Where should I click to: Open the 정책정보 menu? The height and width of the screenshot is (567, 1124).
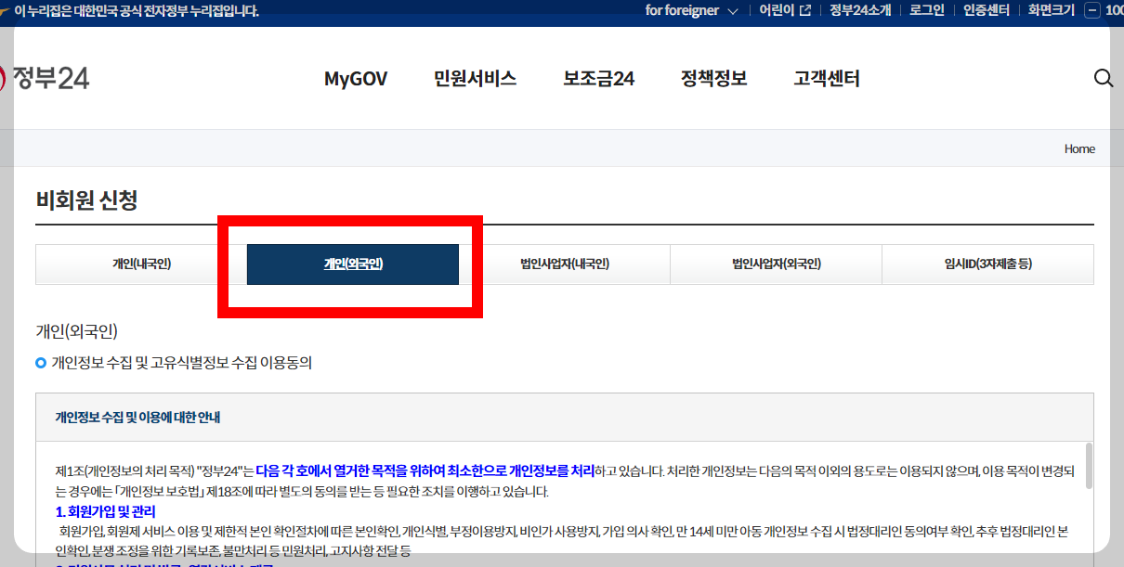pos(713,79)
